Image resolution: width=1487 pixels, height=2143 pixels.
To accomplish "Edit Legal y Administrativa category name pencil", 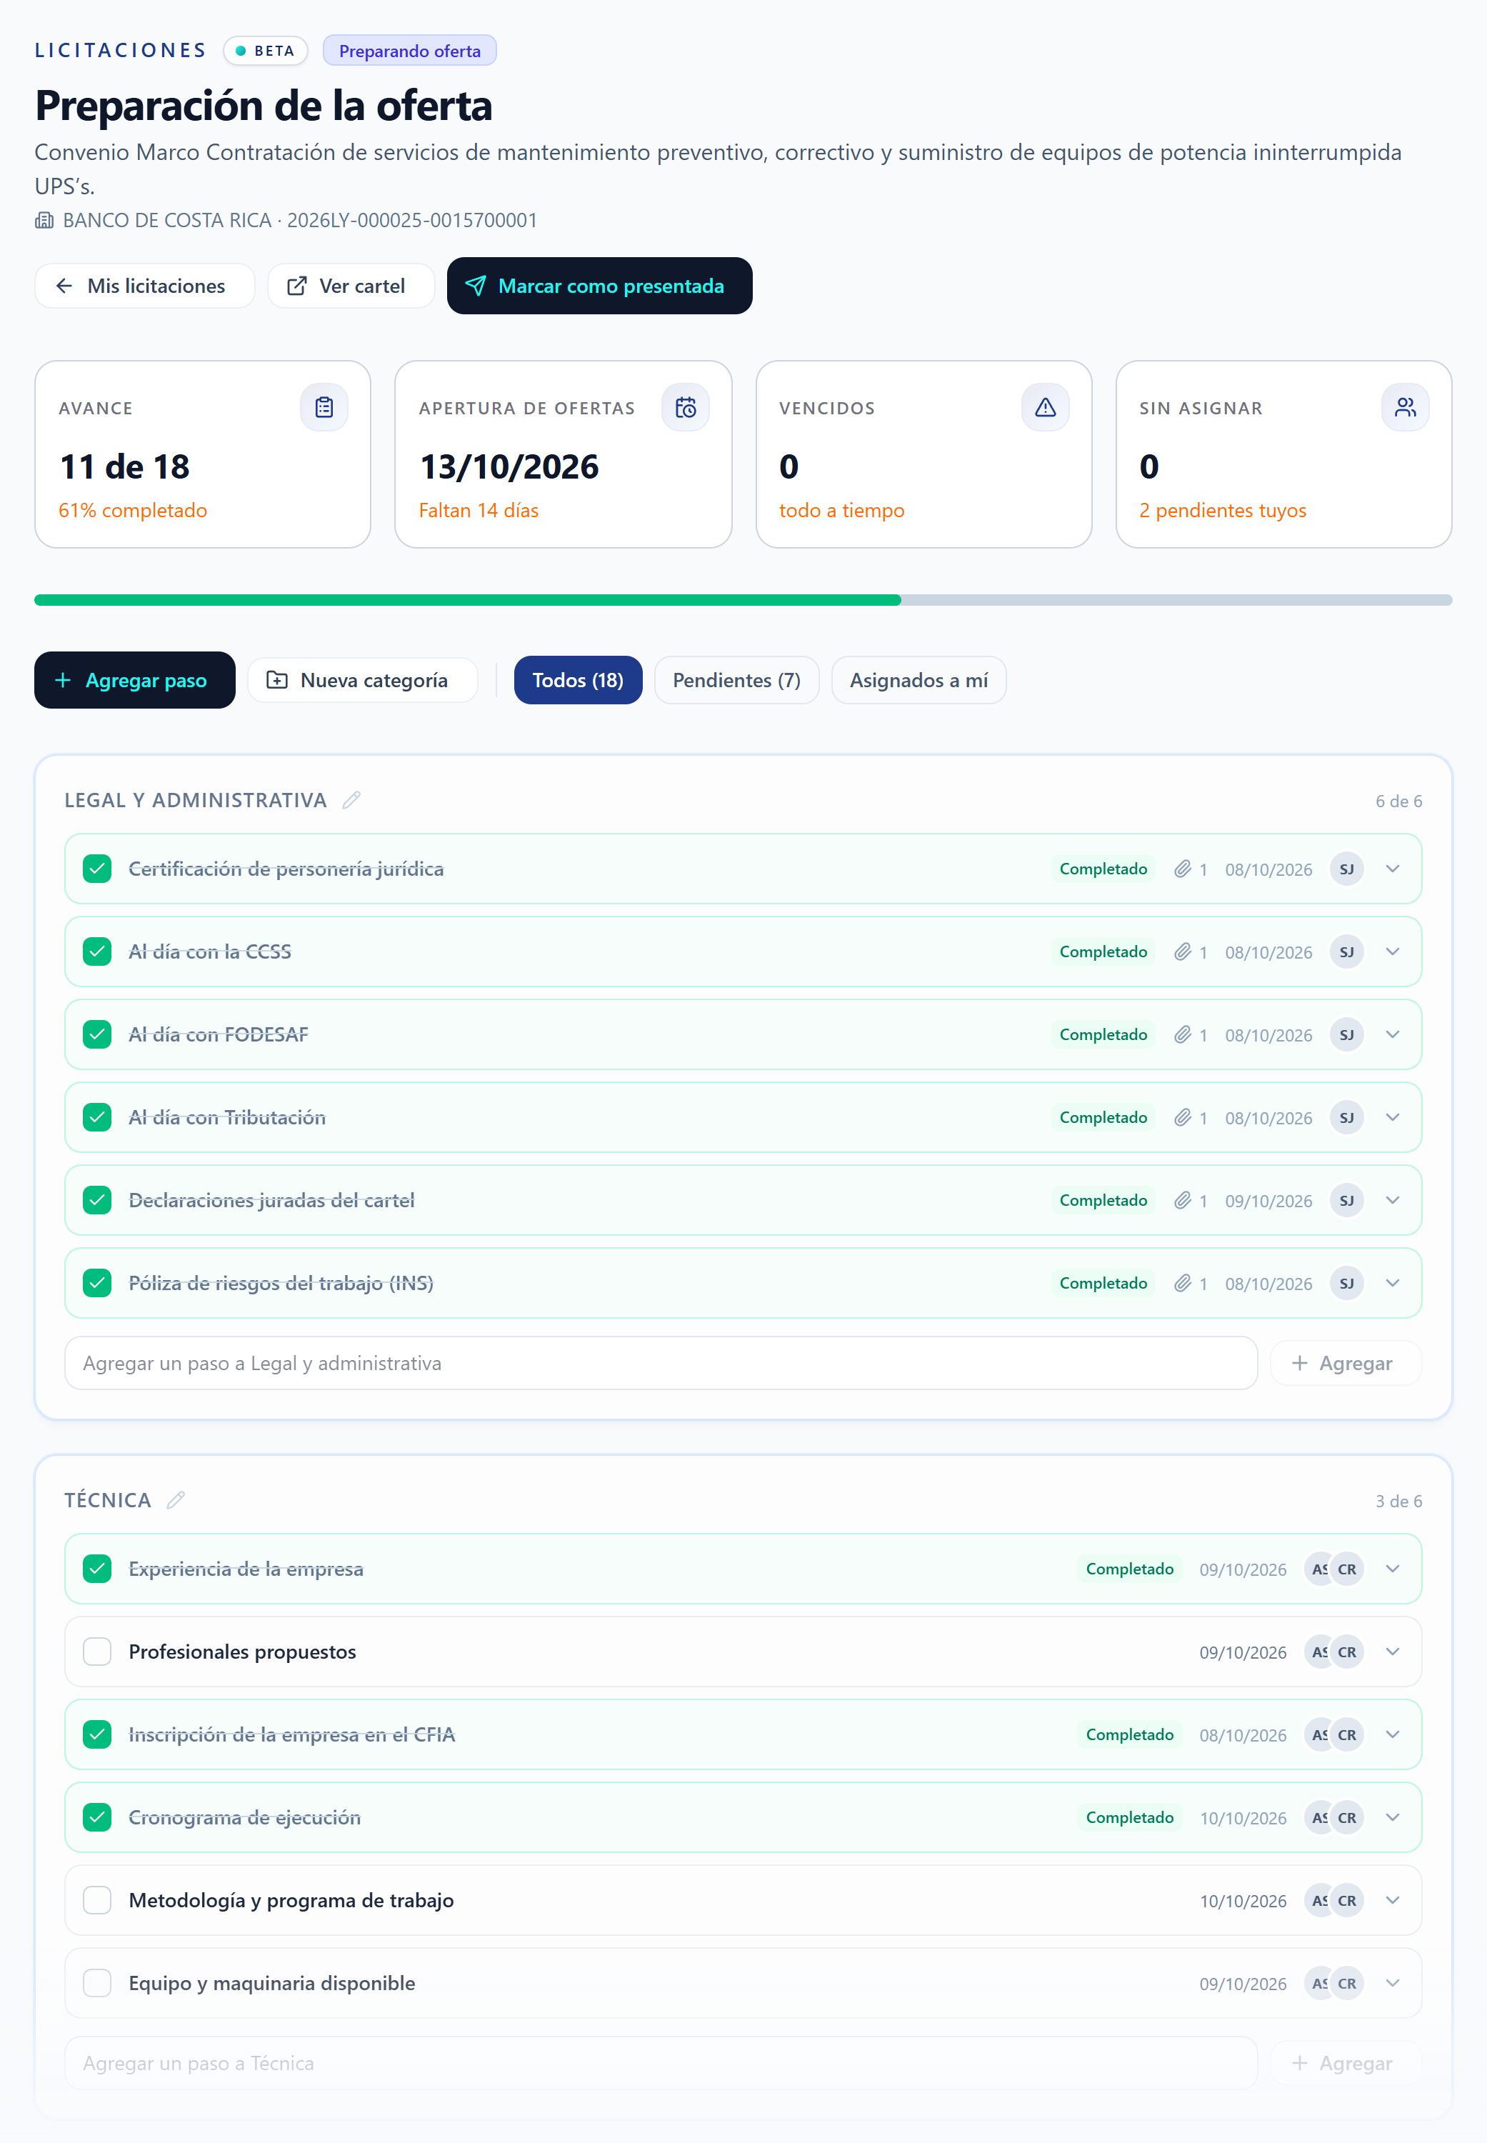I will point(351,800).
